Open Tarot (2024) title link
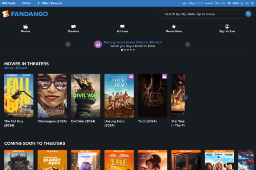The width and height of the screenshot is (256, 170). (x=147, y=121)
